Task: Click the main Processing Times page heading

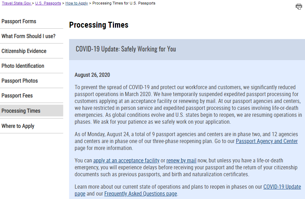Action: tap(99, 25)
